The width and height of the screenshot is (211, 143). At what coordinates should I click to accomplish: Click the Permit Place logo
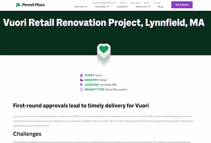click(30, 5)
